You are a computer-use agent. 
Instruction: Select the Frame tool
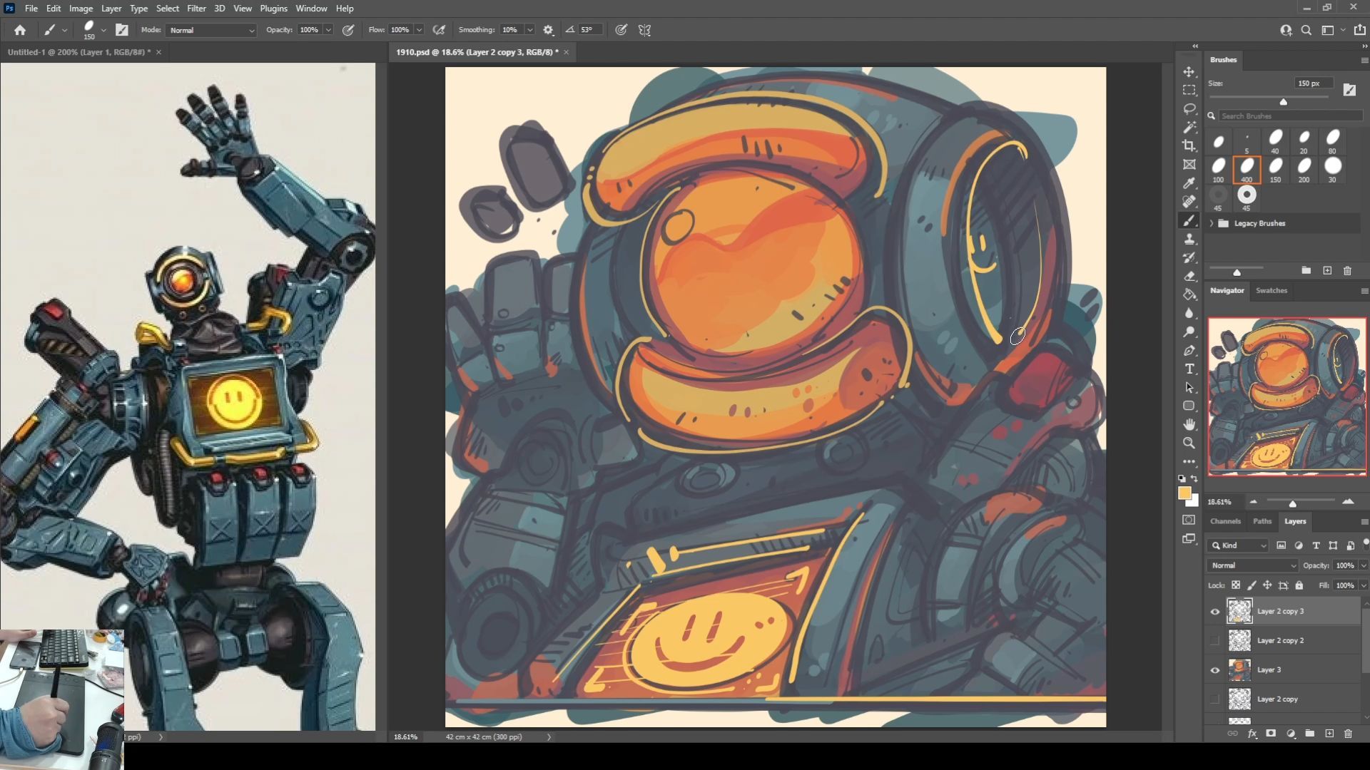click(x=1189, y=165)
